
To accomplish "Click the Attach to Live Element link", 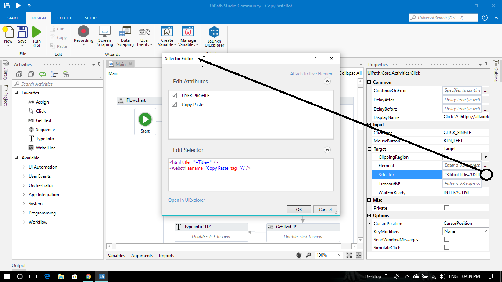I will [312, 73].
